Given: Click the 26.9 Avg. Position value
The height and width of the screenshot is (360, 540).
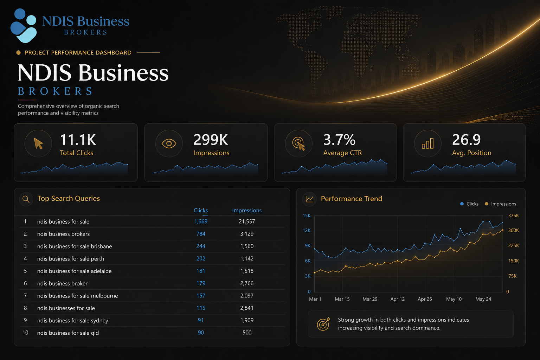Looking at the screenshot, I should coord(466,140).
